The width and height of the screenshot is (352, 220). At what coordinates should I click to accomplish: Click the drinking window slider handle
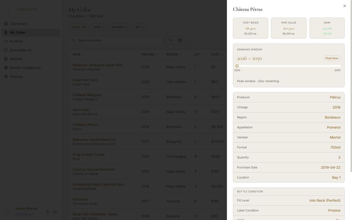[x=237, y=66]
